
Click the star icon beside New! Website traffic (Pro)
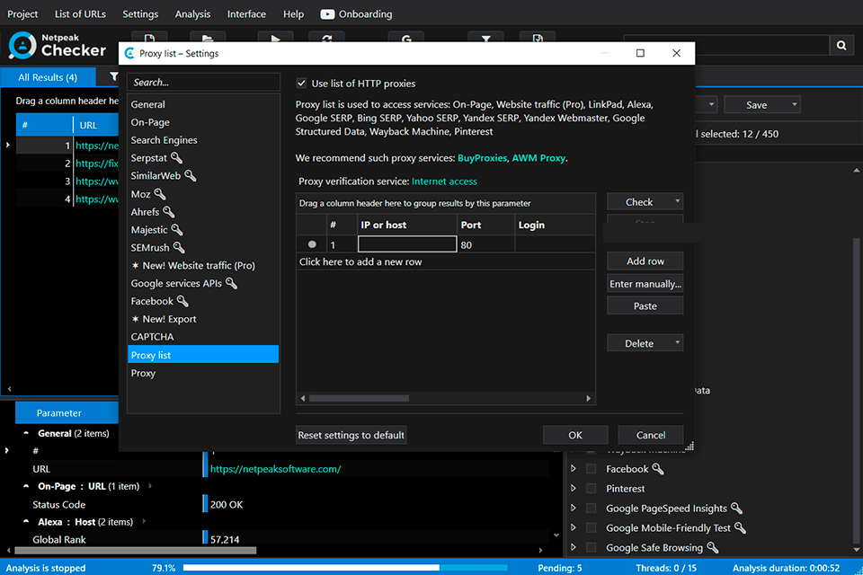click(135, 265)
